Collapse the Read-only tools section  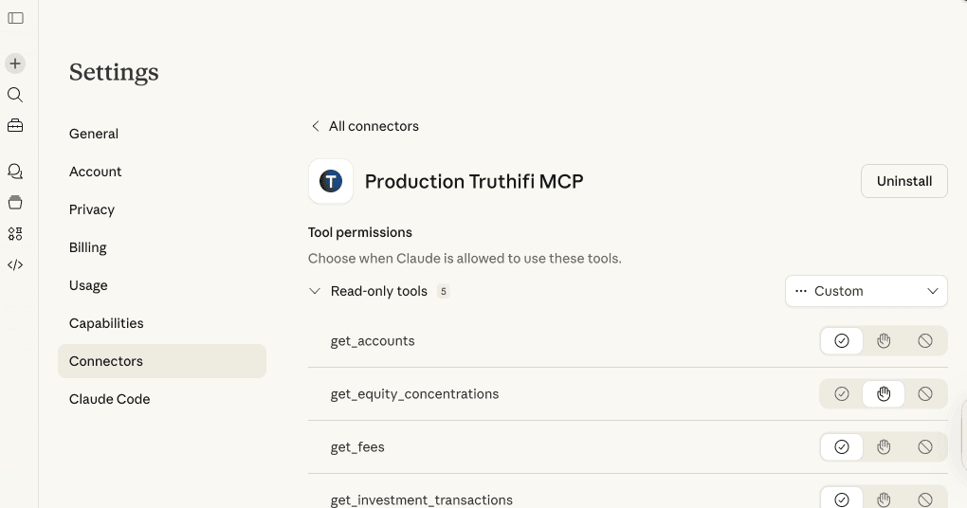point(315,291)
